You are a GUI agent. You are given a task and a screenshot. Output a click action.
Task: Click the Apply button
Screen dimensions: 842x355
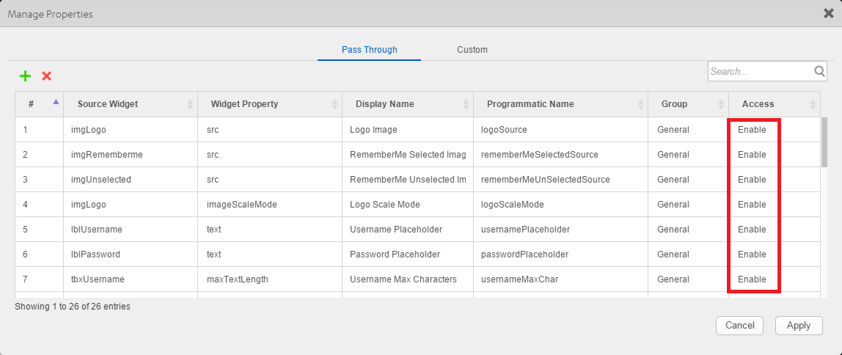[x=798, y=326]
